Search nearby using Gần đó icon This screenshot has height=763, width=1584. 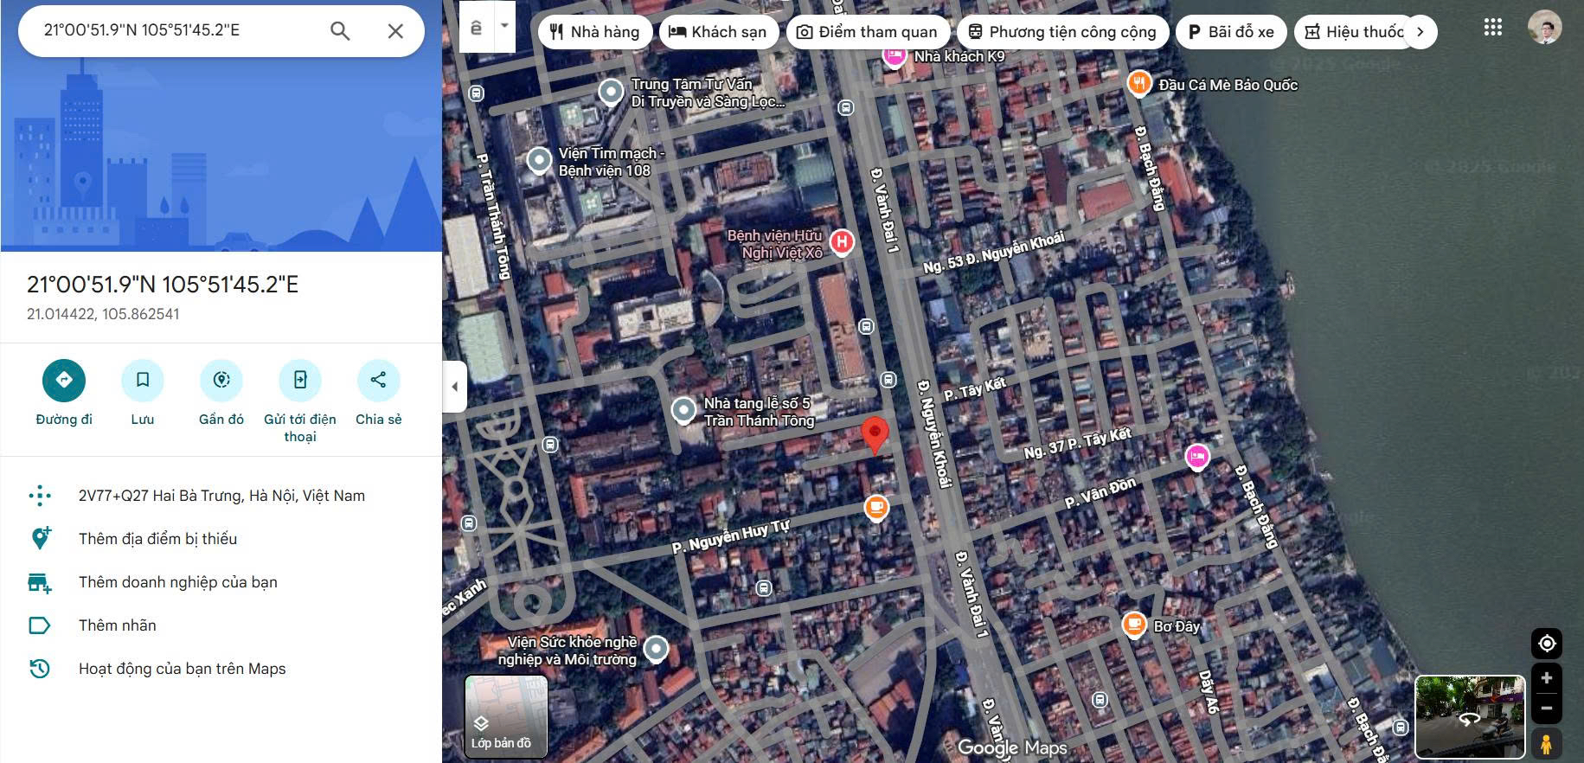click(x=221, y=380)
